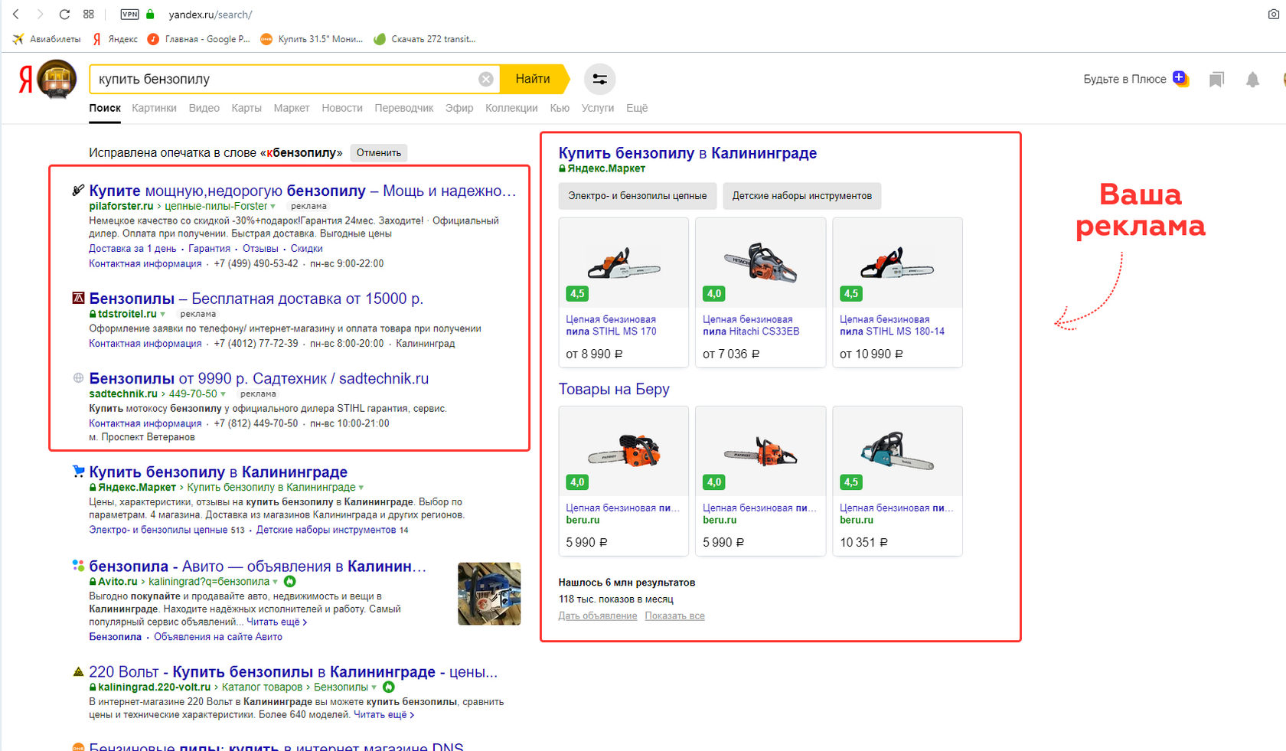1286x751 pixels.
Task: Switch to the Кью tab
Action: pos(560,108)
